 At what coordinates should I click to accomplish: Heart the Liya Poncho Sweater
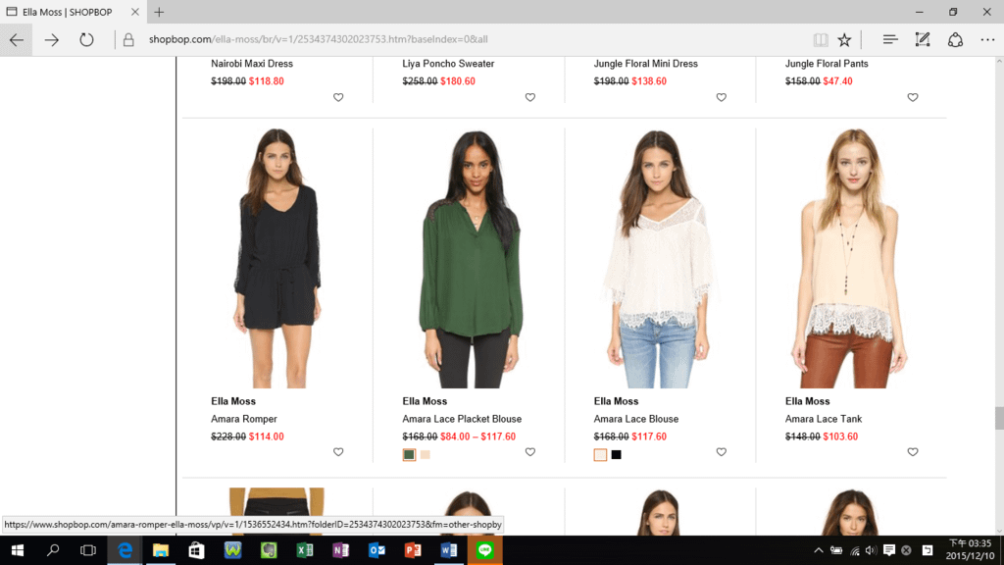(x=530, y=97)
